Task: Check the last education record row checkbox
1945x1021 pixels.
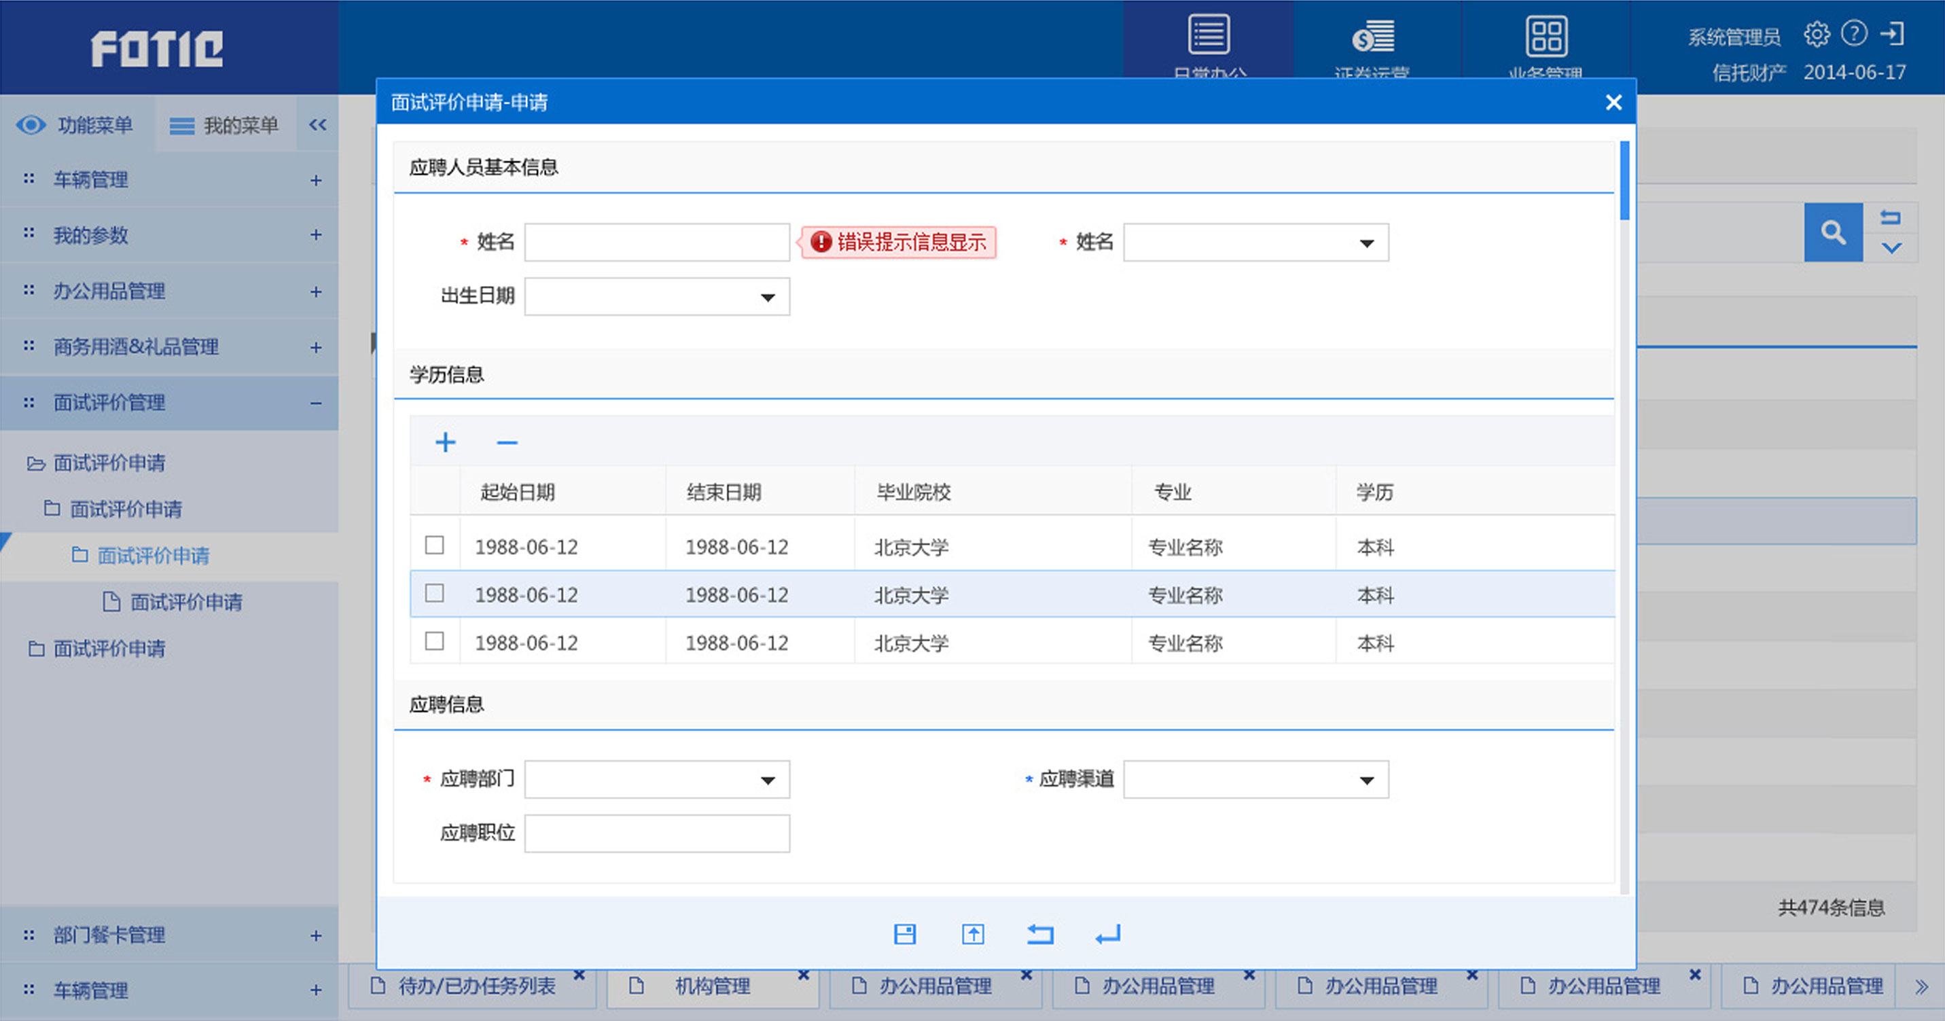Action: (x=435, y=641)
